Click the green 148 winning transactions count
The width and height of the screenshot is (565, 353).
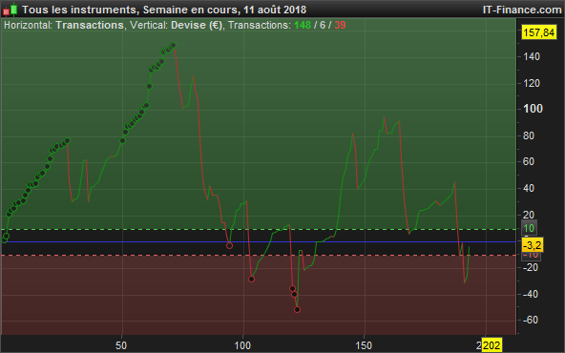pyautogui.click(x=303, y=25)
